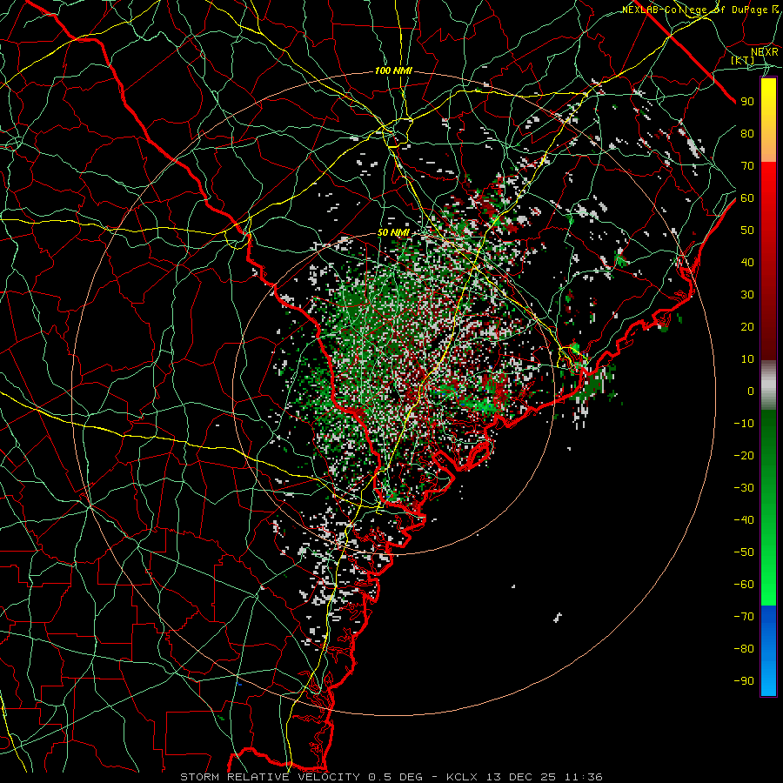Select the positive 90 knot scale label
783x783 pixels.
[x=747, y=102]
